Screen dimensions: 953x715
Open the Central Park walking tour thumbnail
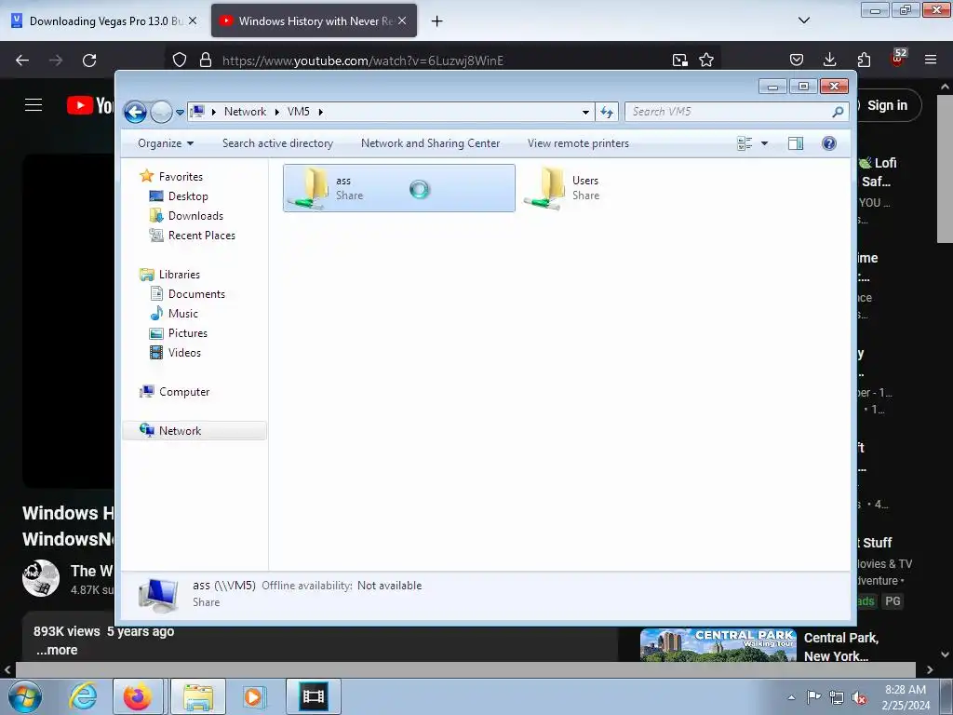pos(718,645)
